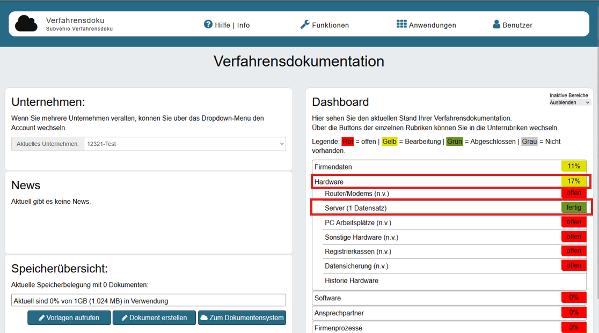Click the grid icon beside Anwendungen
Viewport: 599px width, 333px height.
pyautogui.click(x=401, y=24)
